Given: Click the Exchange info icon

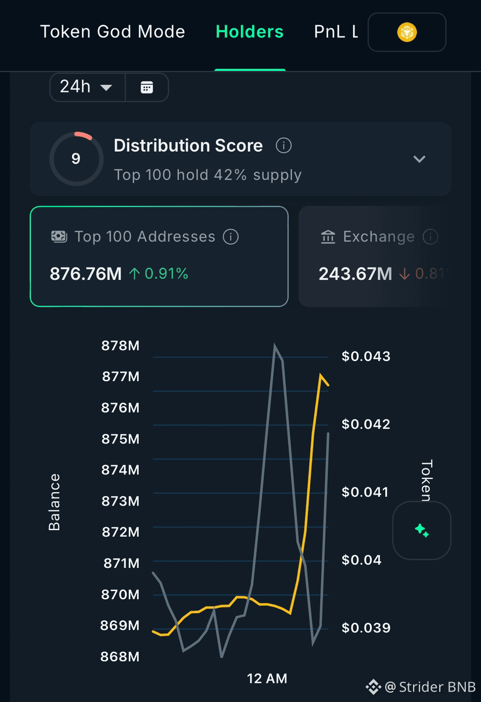Looking at the screenshot, I should [430, 237].
